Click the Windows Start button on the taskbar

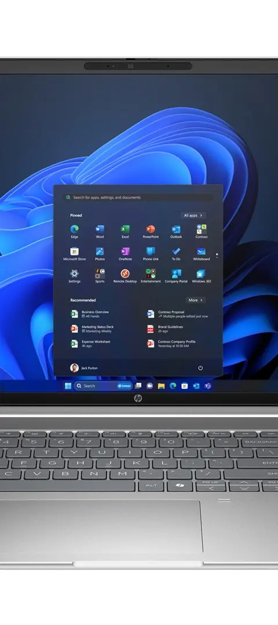point(68,385)
